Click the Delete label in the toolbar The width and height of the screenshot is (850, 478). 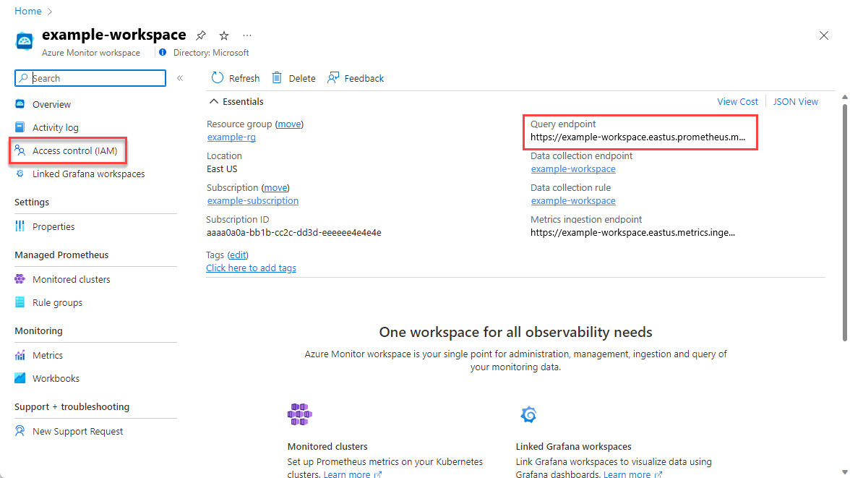click(x=302, y=78)
